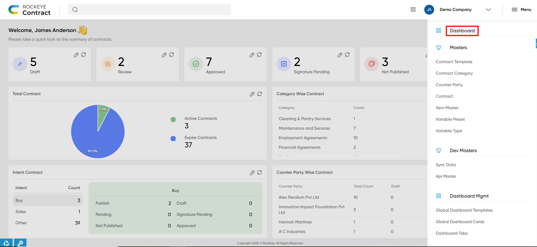The height and width of the screenshot is (247, 537).
Task: Open Variable Type link
Action: (449, 131)
